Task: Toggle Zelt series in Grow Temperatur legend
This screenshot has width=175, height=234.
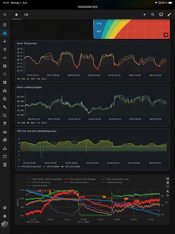Action: [x=21, y=79]
